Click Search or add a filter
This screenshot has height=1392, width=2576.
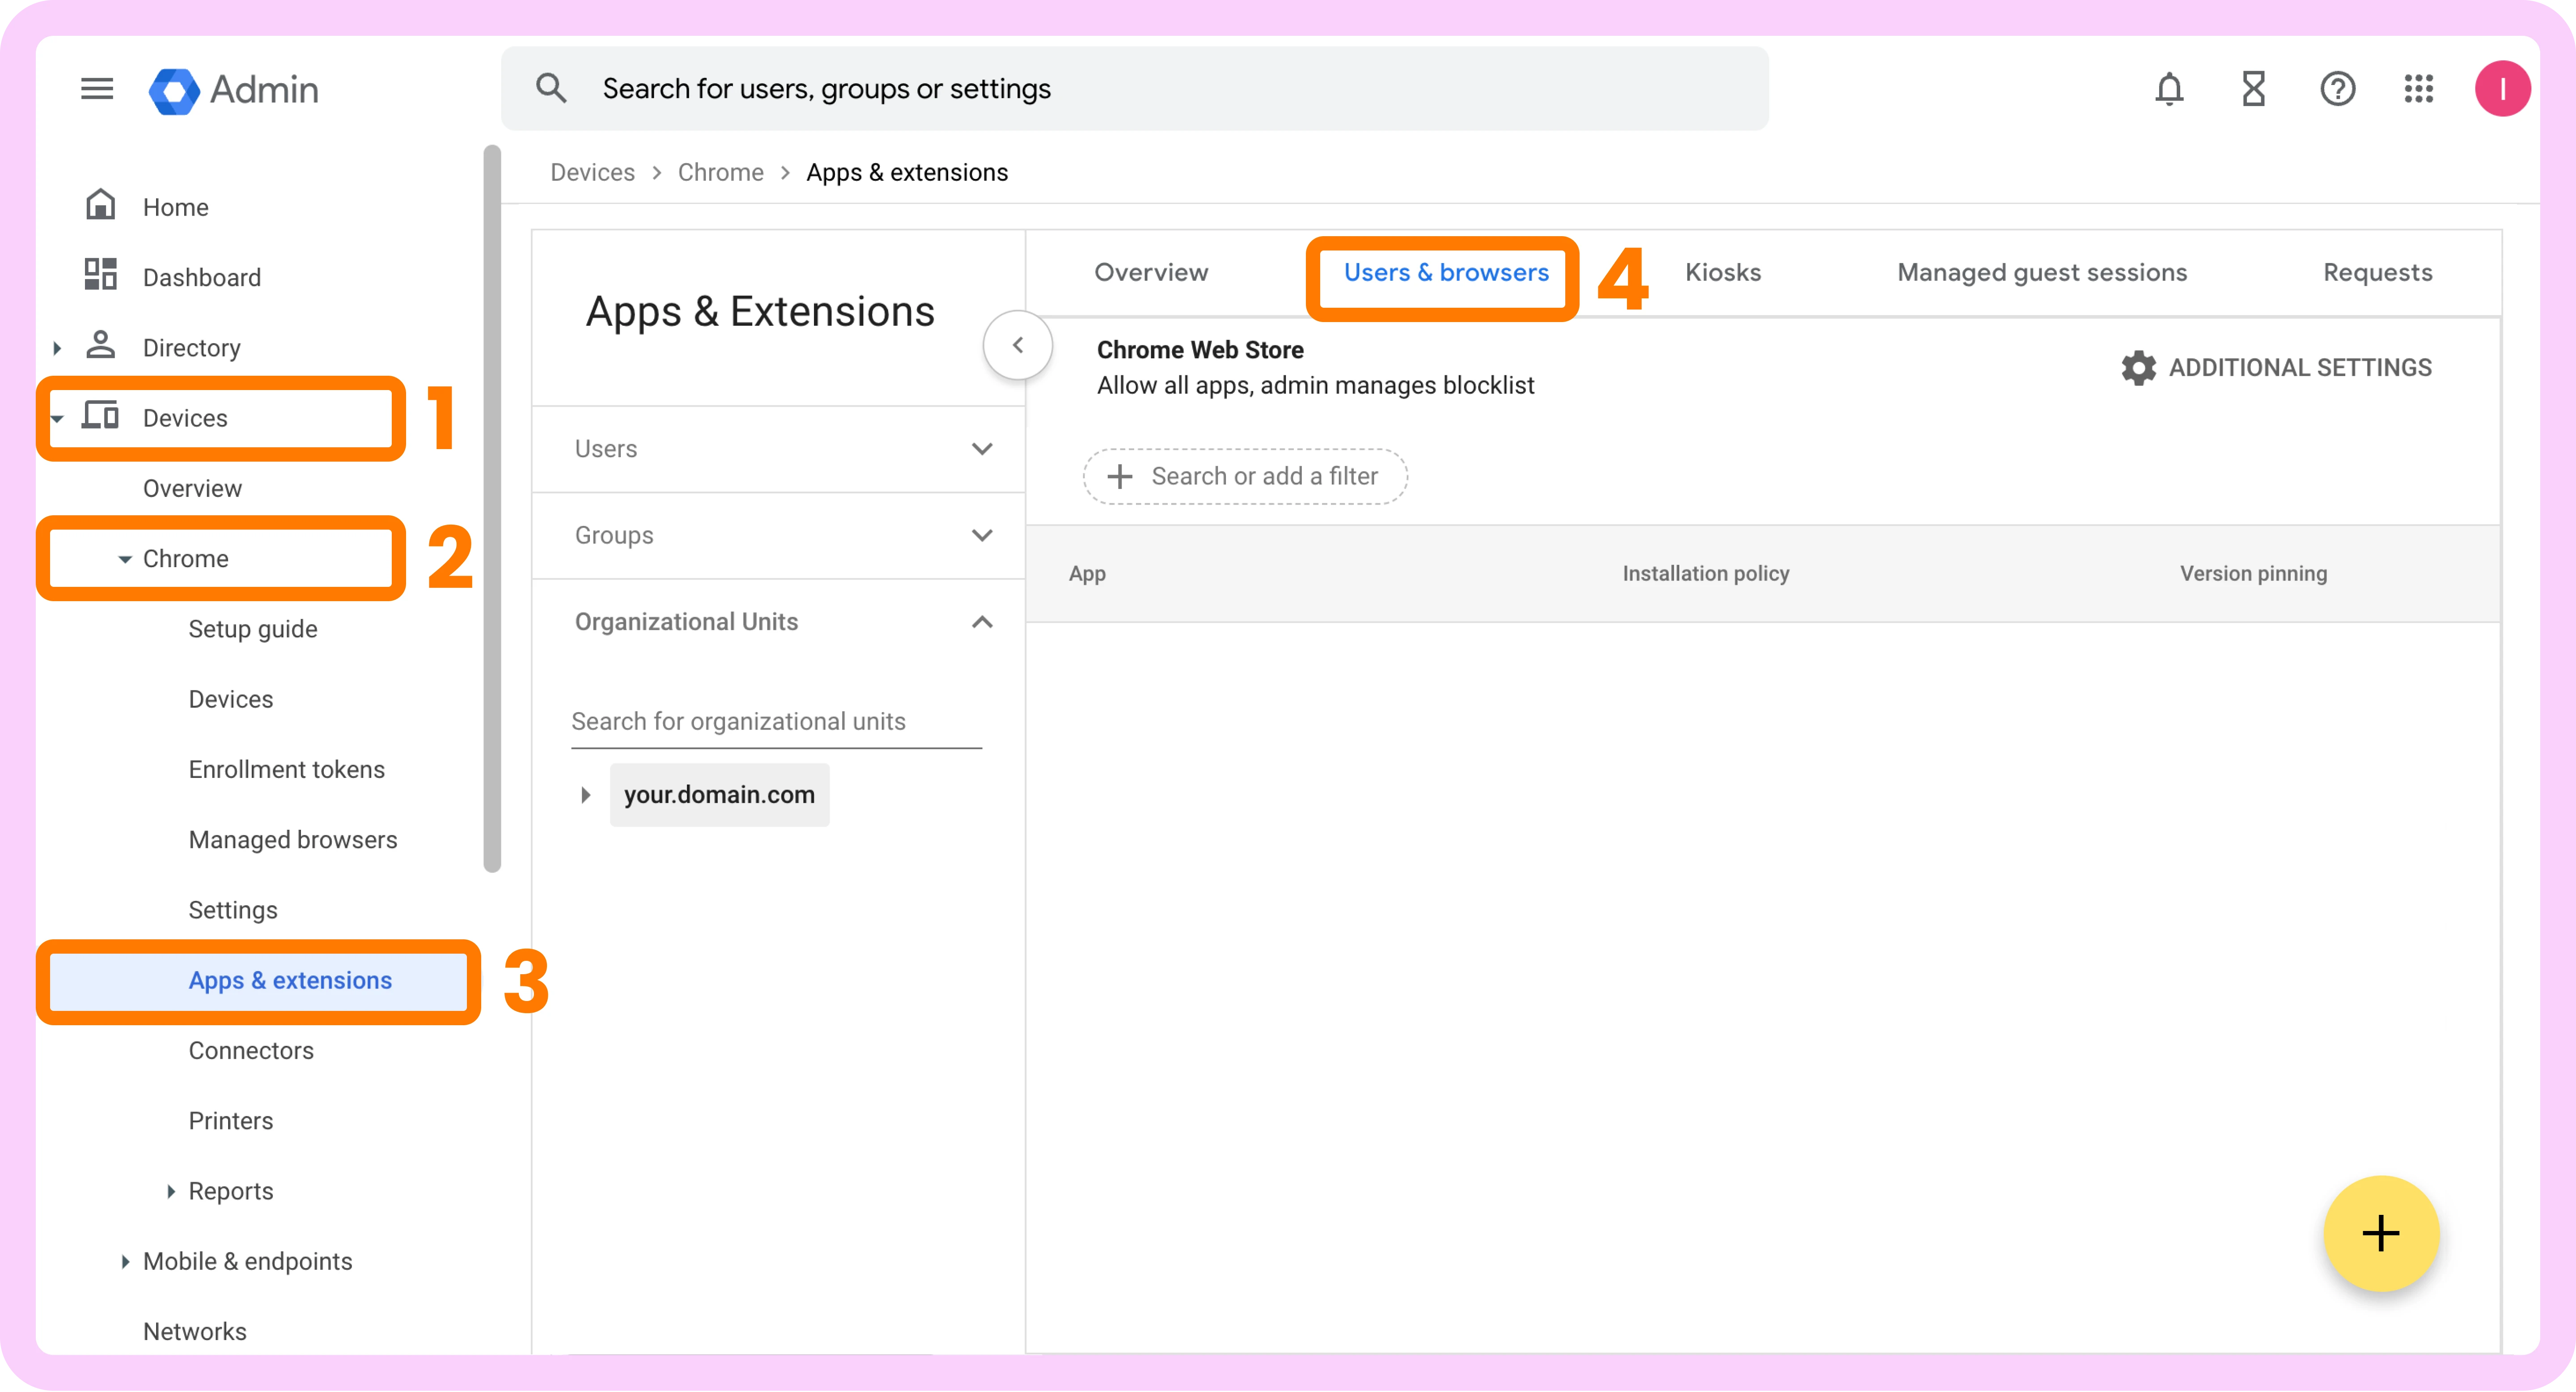(1245, 477)
